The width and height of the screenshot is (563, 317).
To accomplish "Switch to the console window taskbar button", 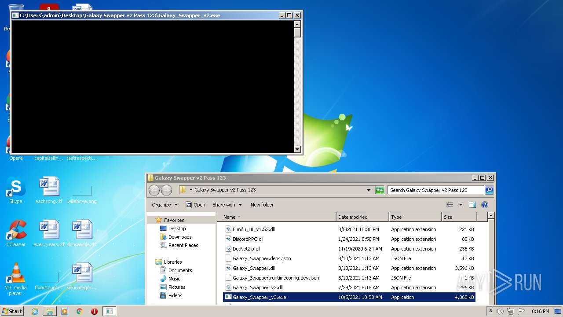I will tap(109, 311).
